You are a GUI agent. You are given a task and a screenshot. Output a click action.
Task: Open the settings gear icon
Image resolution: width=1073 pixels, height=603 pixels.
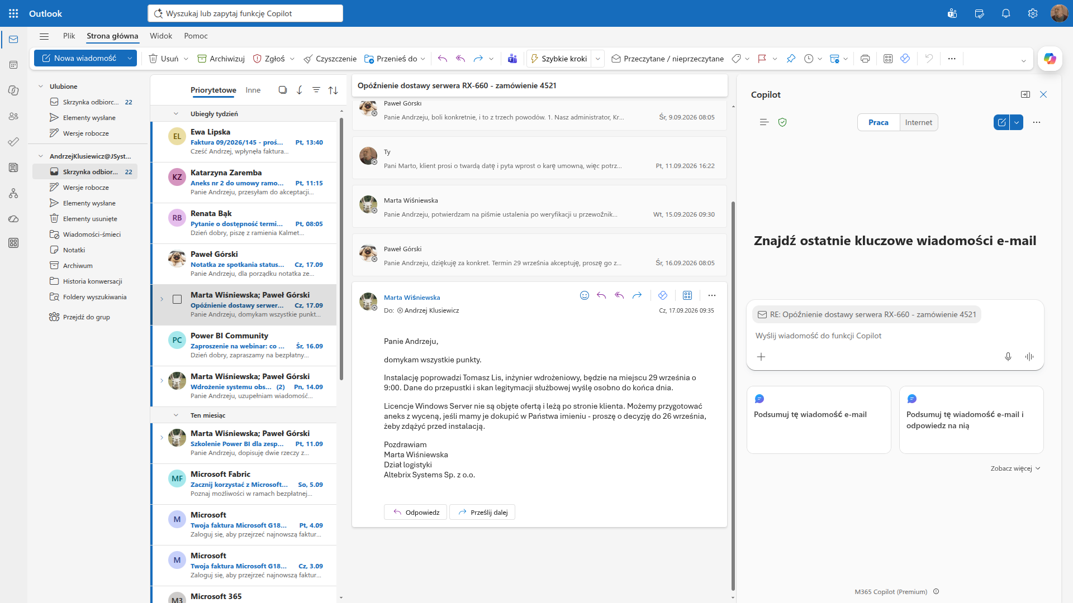[1033, 13]
